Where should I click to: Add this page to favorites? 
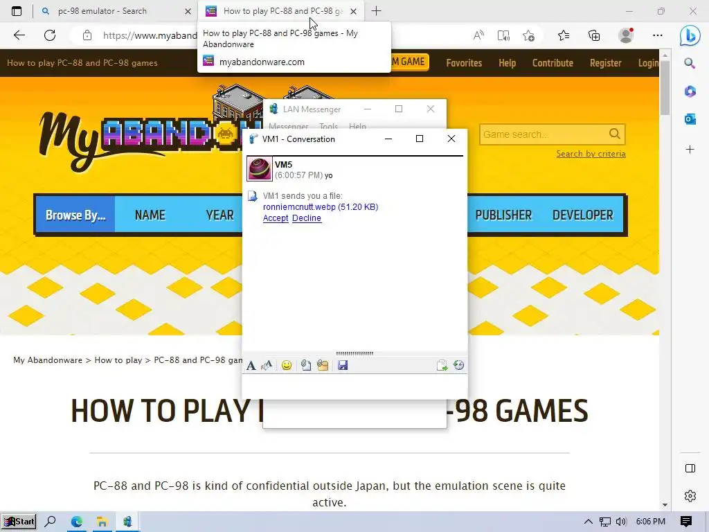click(528, 35)
